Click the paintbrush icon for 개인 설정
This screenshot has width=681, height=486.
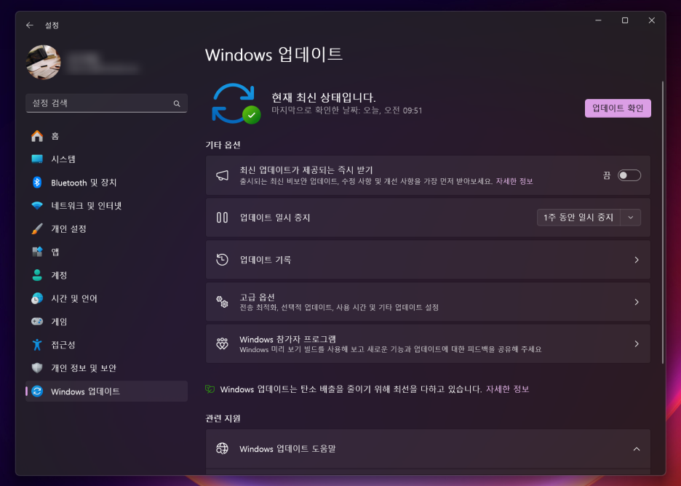pos(37,229)
